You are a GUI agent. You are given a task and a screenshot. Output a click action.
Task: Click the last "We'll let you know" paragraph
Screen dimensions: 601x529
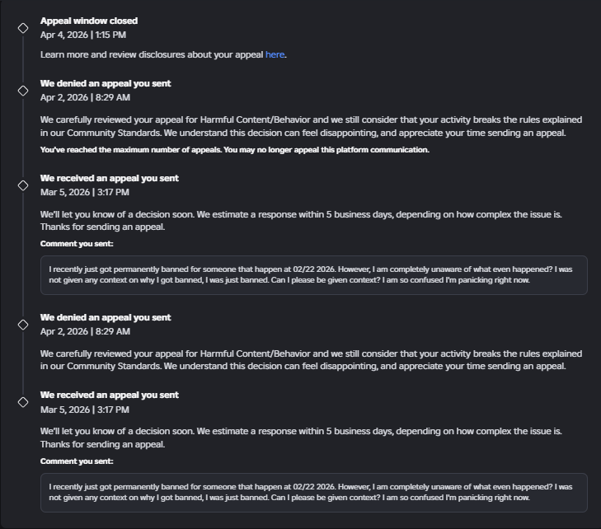click(301, 438)
